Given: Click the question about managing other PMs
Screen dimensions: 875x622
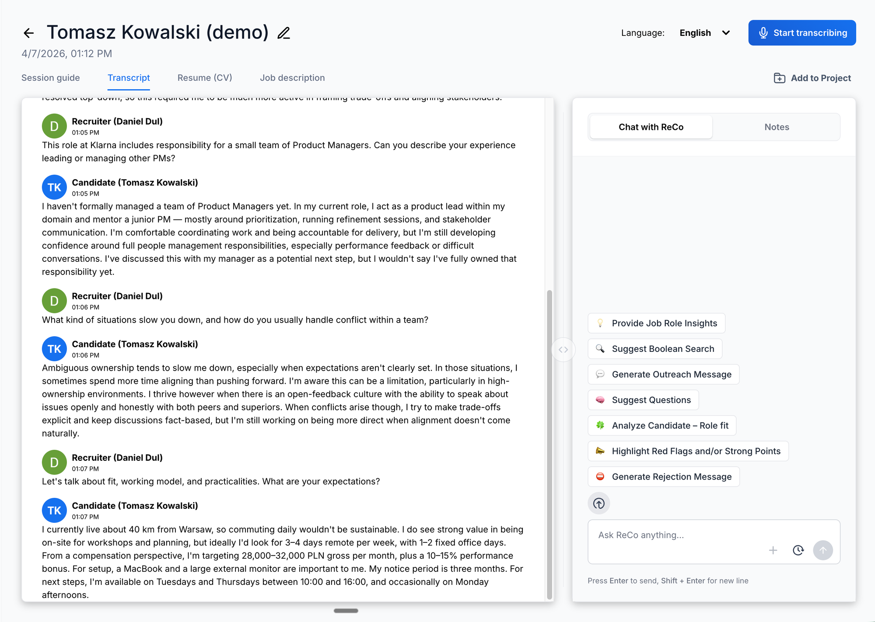Looking at the screenshot, I should (x=279, y=152).
